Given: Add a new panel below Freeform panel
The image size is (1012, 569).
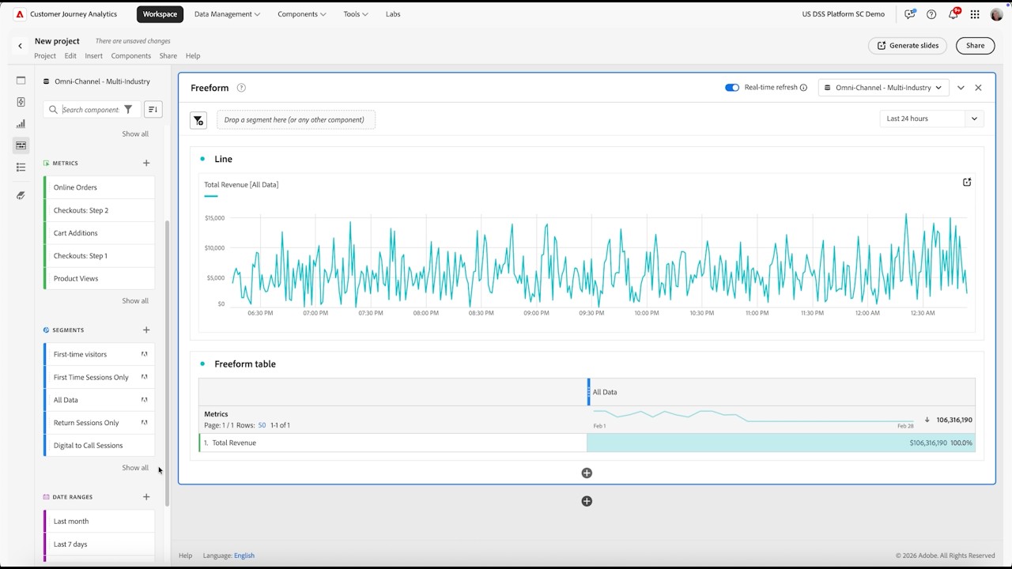Looking at the screenshot, I should click(587, 501).
